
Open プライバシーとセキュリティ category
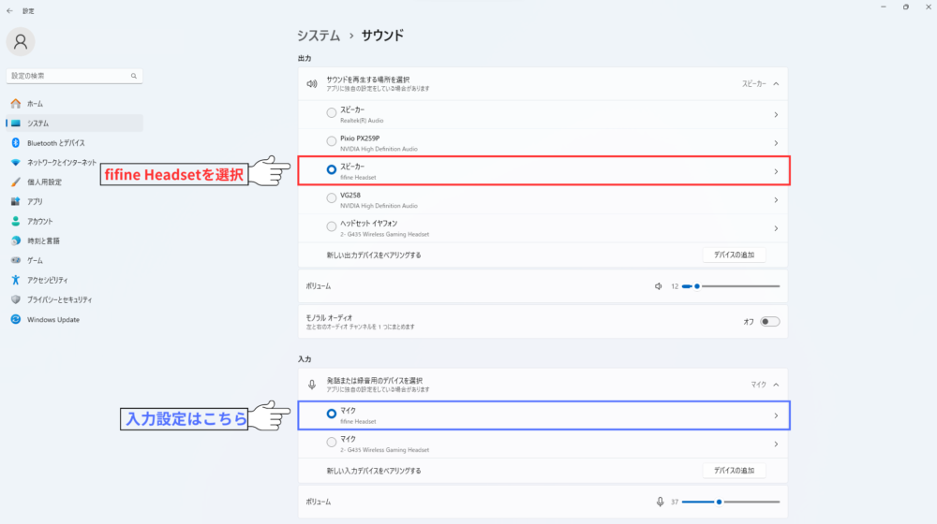[x=74, y=299]
